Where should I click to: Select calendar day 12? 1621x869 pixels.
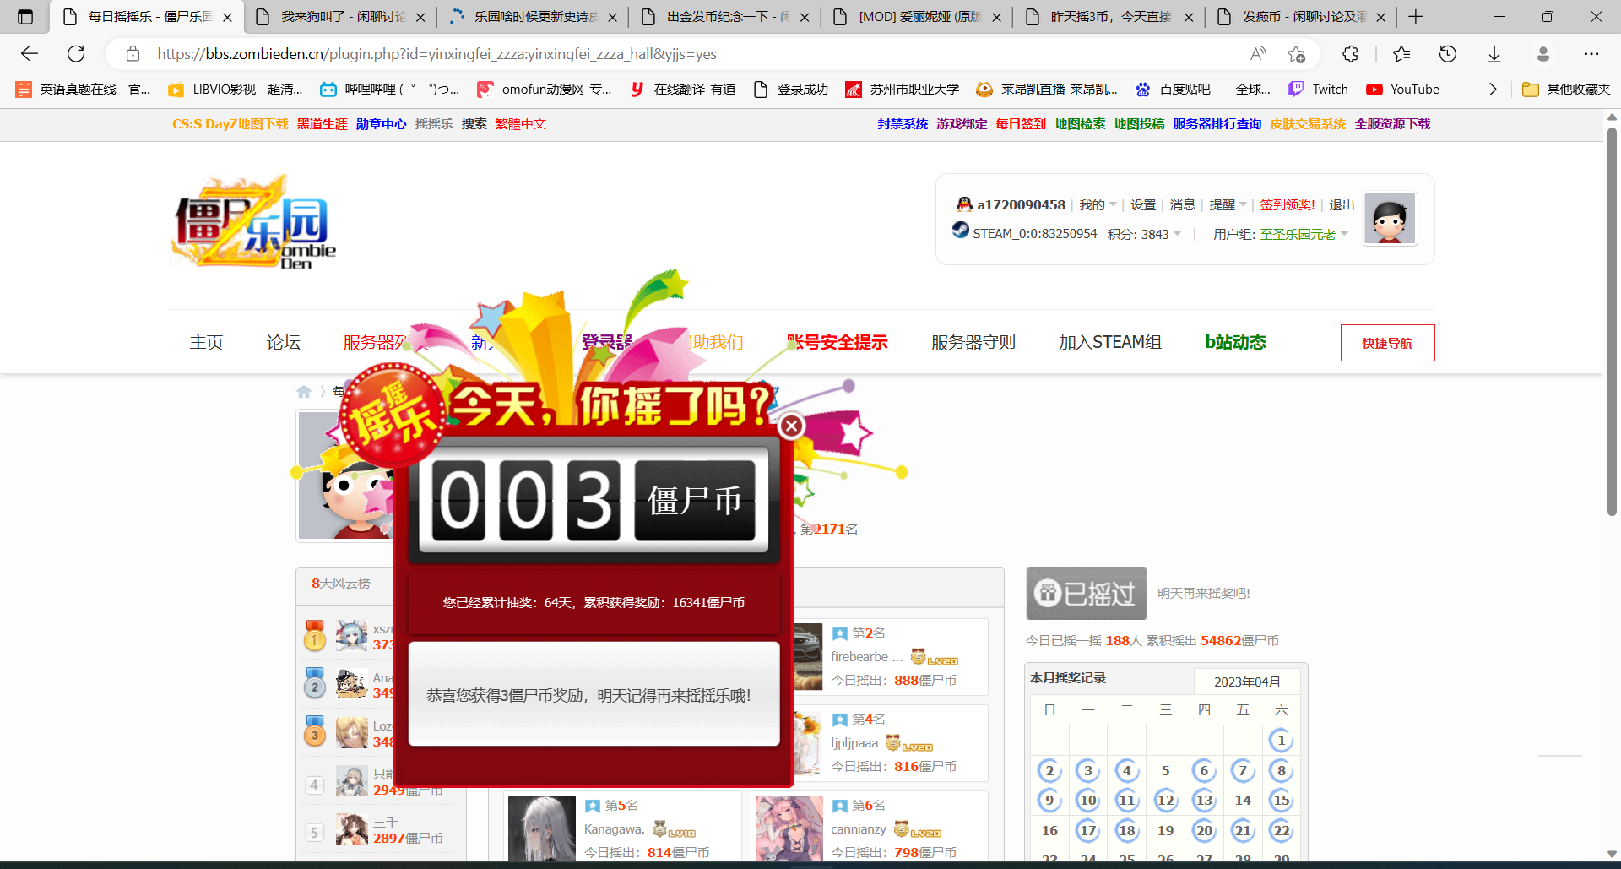click(x=1165, y=800)
